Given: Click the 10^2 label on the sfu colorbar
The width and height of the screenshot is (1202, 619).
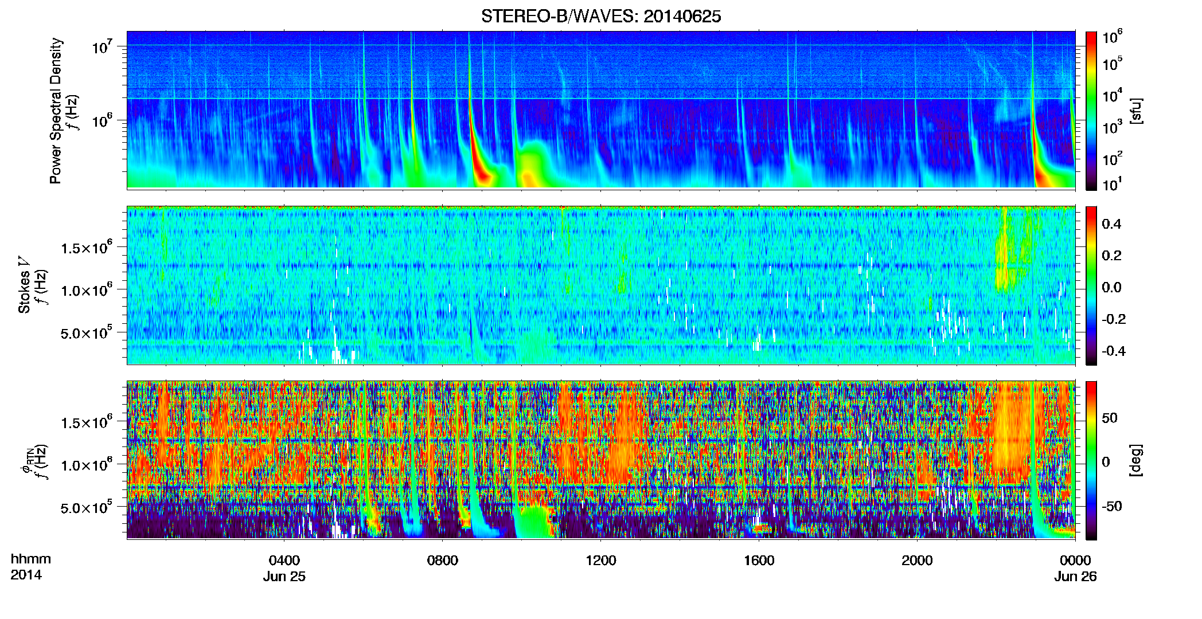Looking at the screenshot, I should pos(1113,159).
